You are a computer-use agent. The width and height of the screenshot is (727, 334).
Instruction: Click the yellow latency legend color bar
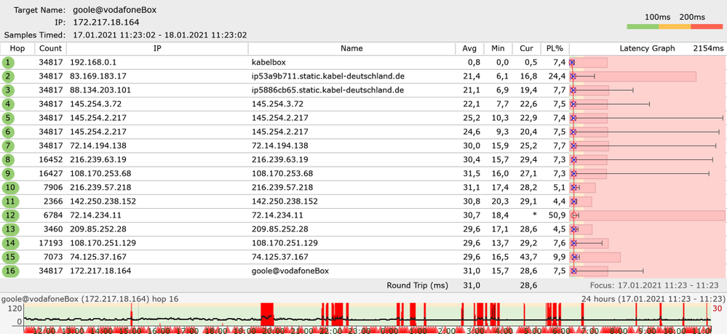click(675, 27)
